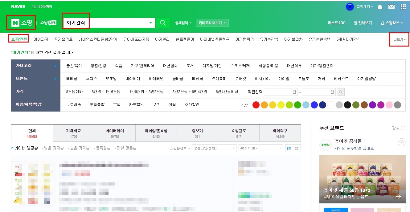Select price range 8천원이하

(x=75, y=92)
